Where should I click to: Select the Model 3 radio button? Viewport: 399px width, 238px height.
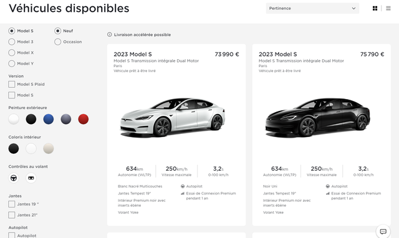pyautogui.click(x=11, y=42)
